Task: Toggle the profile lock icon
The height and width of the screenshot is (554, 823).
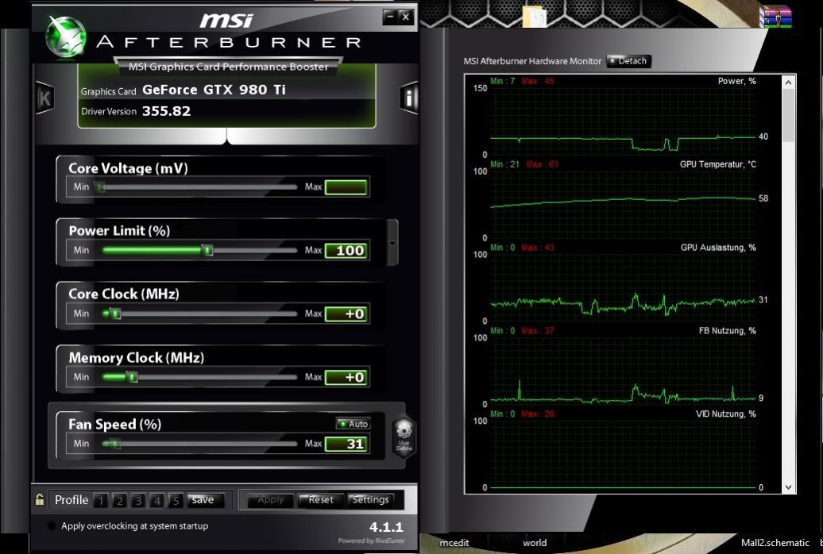Action: pos(40,499)
